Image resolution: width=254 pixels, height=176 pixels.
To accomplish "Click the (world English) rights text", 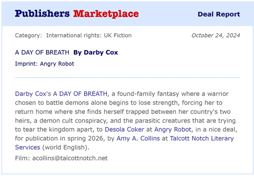I will pyautogui.click(x=66, y=147).
